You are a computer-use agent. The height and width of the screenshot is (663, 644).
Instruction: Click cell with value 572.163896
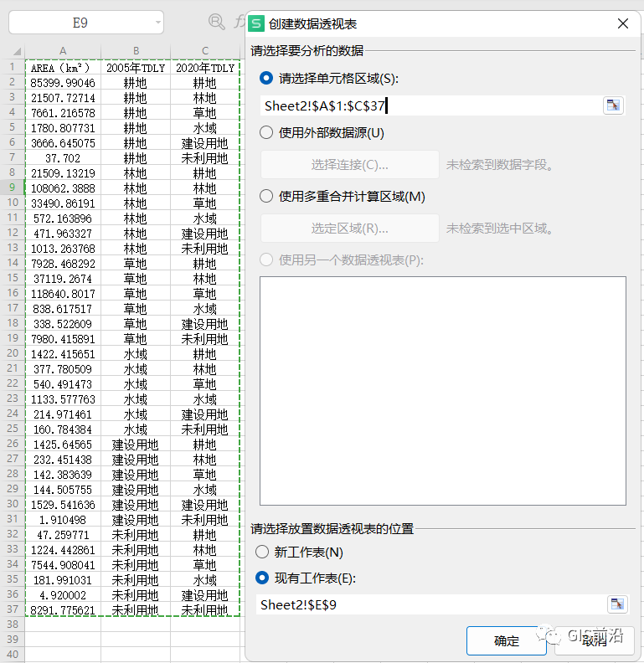(x=63, y=218)
